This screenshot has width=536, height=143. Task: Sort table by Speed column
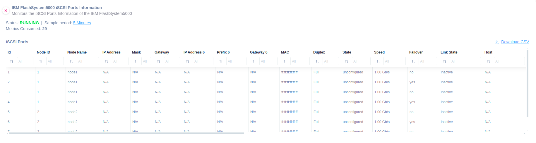click(x=378, y=61)
